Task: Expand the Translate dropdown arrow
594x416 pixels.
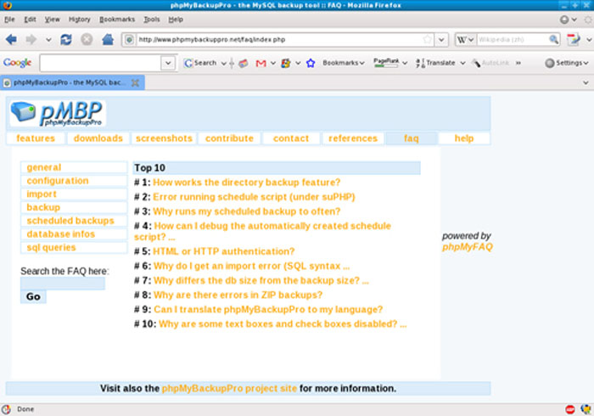Action: [x=462, y=63]
